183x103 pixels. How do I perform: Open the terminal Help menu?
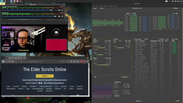(115, 6)
